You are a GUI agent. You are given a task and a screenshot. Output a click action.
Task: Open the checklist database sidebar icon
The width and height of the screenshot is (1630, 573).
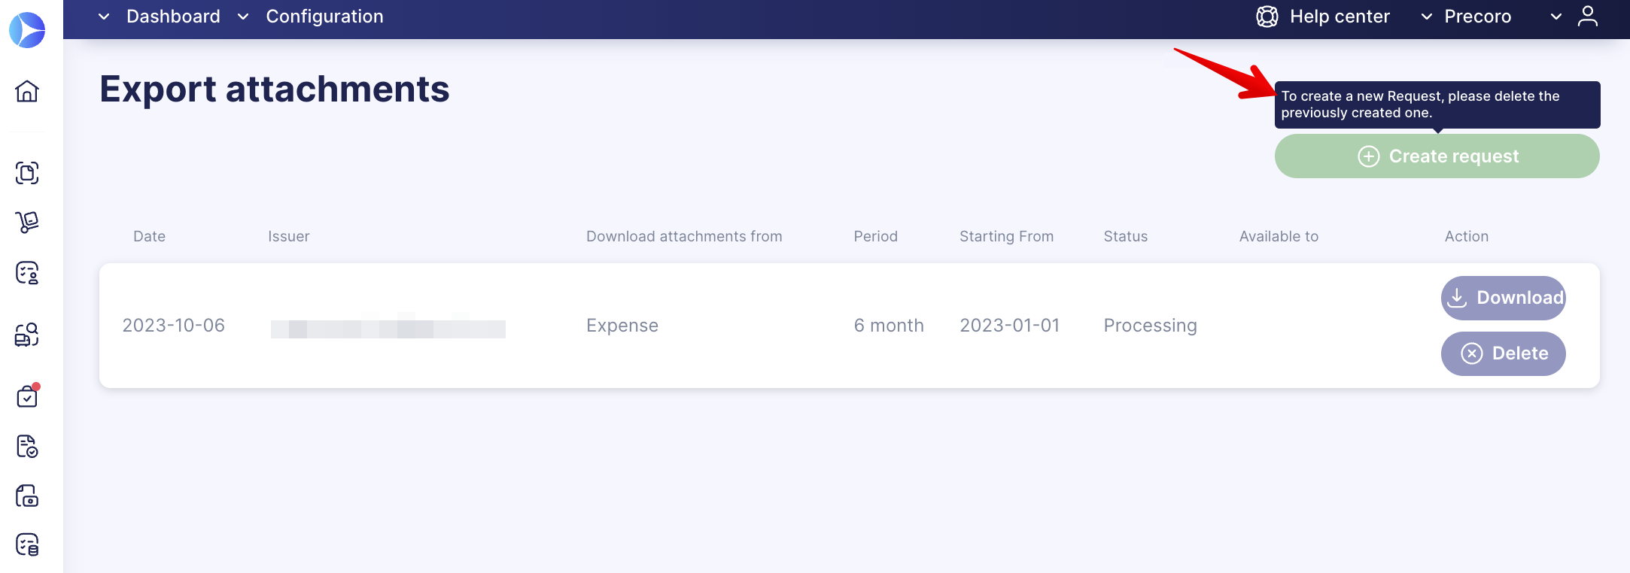(27, 544)
